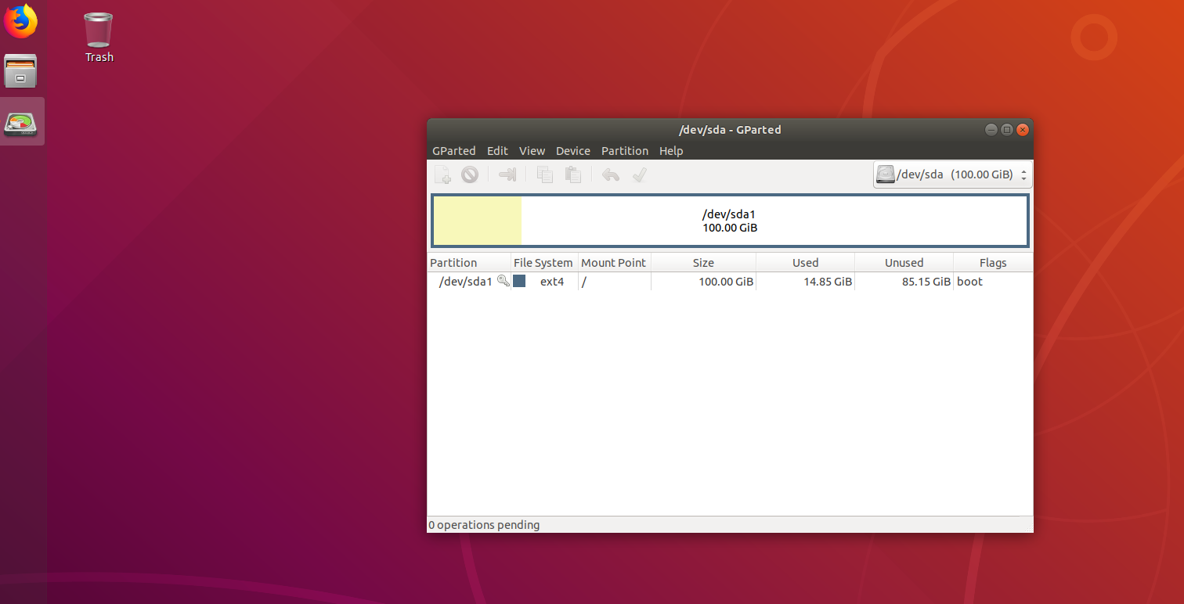Click the key icon next to /dev/sda1
This screenshot has height=604, width=1184.
(x=504, y=281)
